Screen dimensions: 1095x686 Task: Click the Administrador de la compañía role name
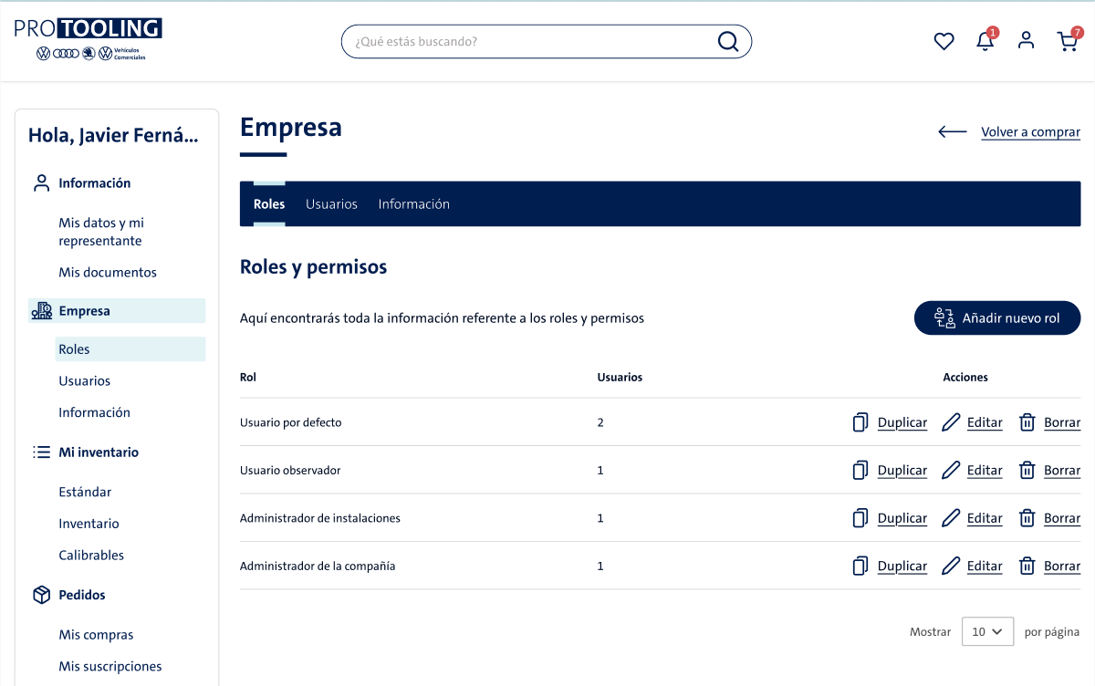click(x=318, y=566)
